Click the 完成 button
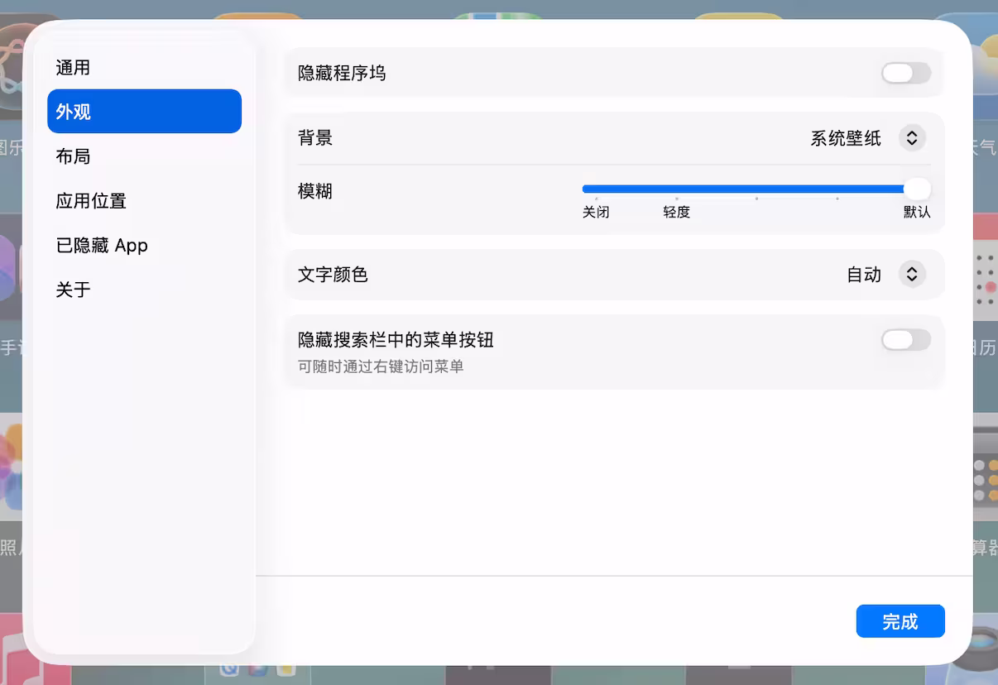Screen dimensions: 998x685 [900, 621]
